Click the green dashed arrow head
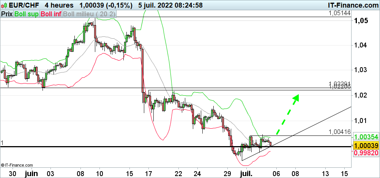Image resolution: width=380 pixels, height=178 pixels. click(296, 98)
